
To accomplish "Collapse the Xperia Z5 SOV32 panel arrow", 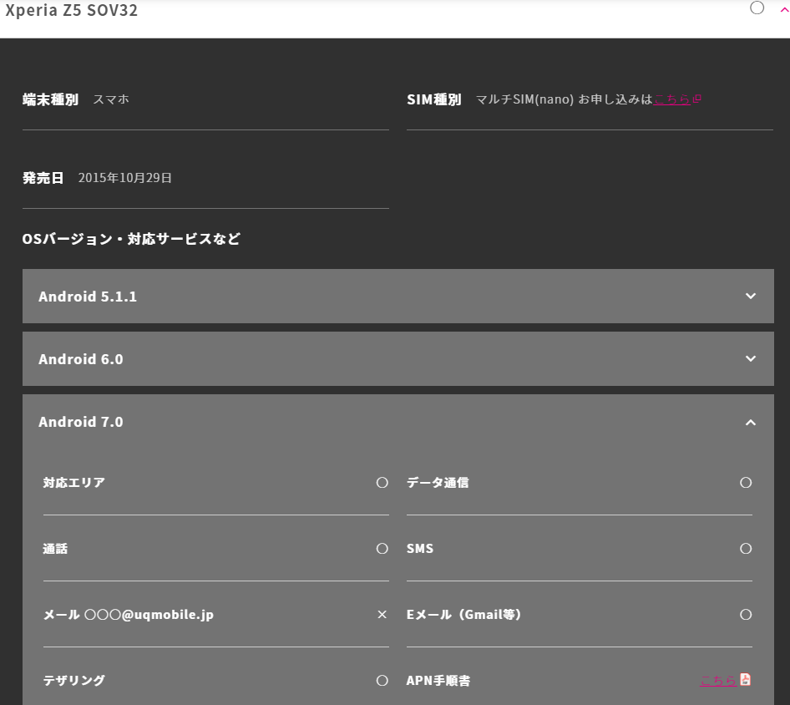I will 782,8.
